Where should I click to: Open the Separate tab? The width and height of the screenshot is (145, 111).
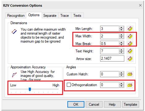click(50, 16)
